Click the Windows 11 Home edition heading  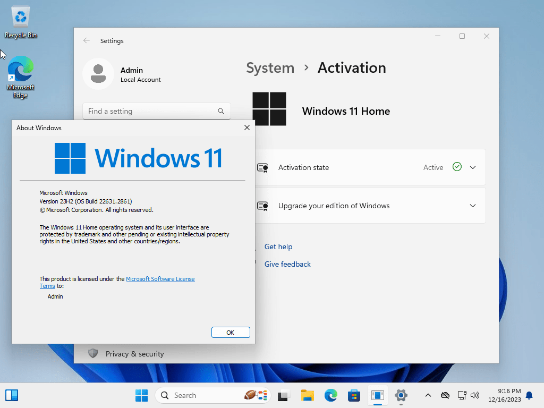(346, 111)
